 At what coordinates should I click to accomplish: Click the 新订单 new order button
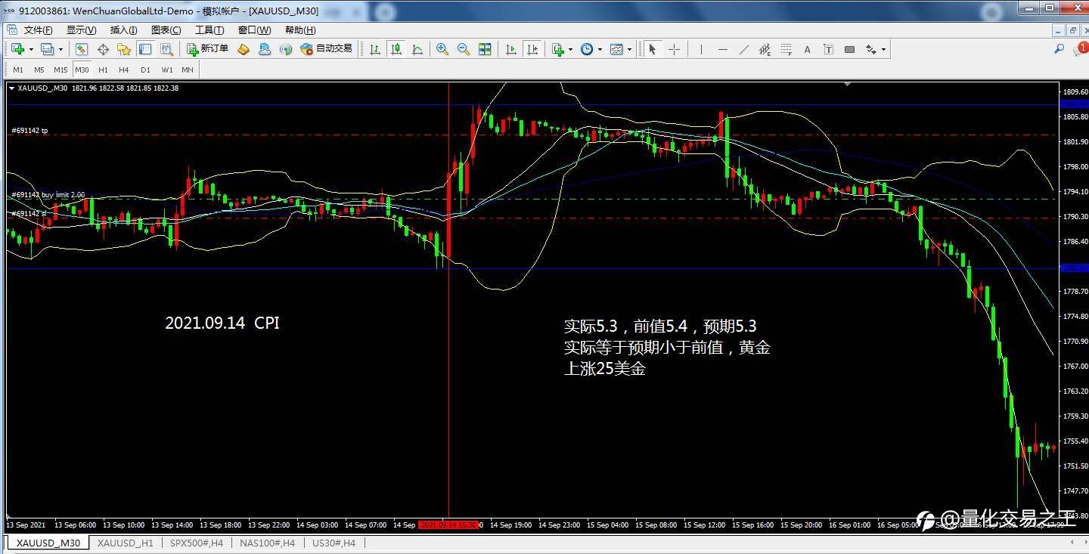coord(207,49)
